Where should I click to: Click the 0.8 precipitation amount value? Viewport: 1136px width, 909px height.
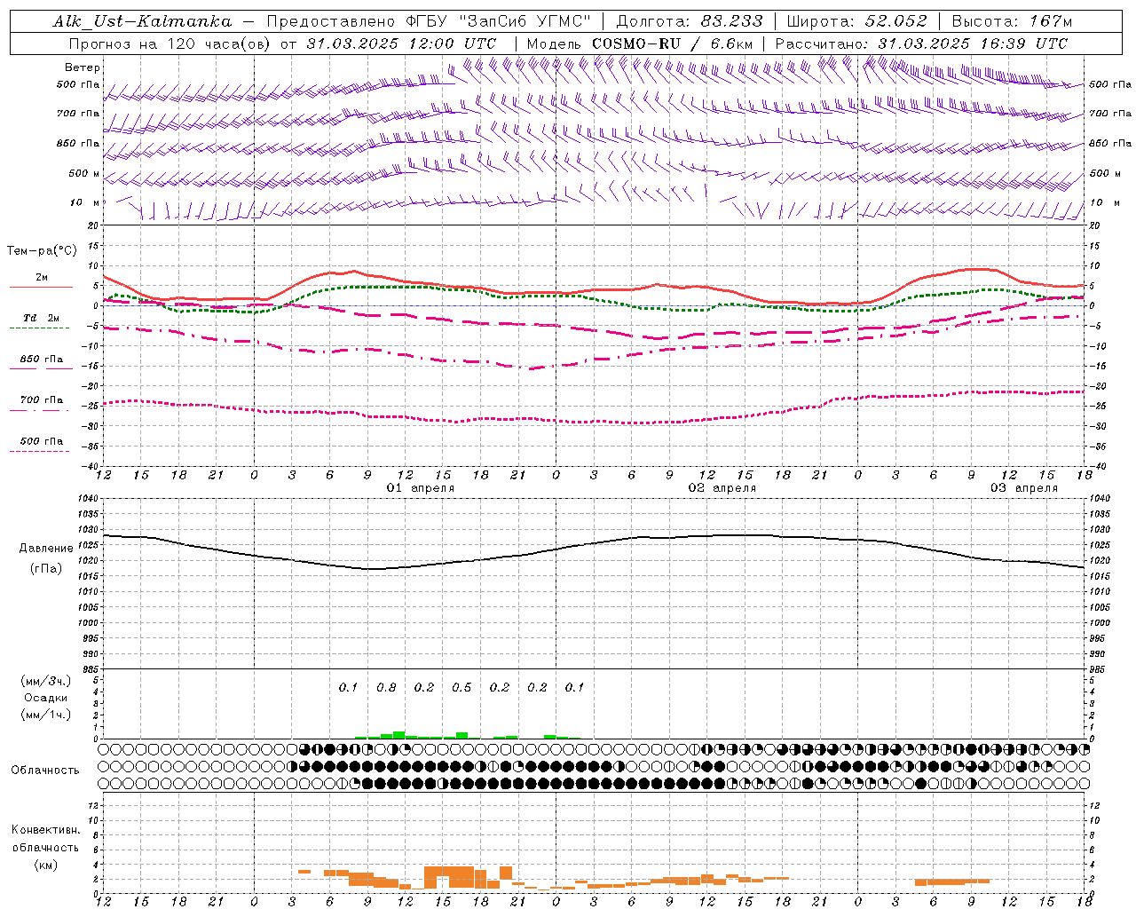386,687
